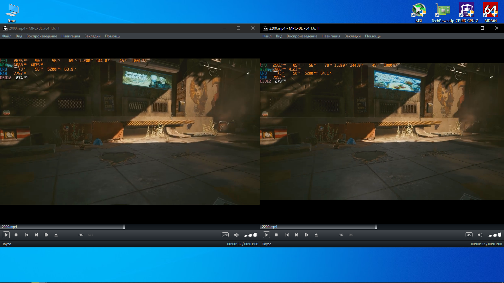Click the Пауза status text in 2000.mp4 player
The image size is (504, 283).
(6, 244)
